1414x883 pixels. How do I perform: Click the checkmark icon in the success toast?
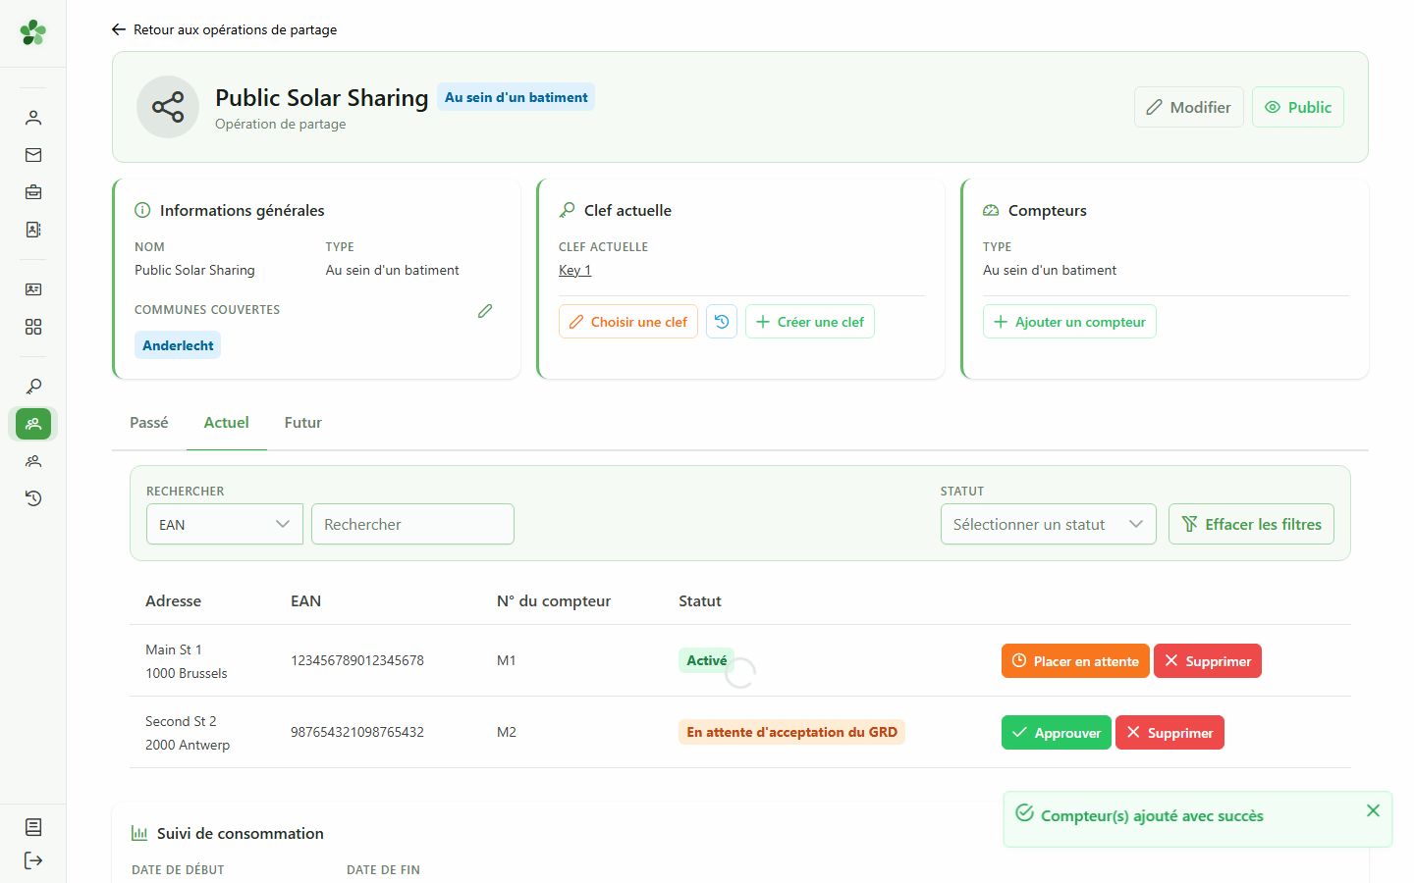click(1024, 813)
